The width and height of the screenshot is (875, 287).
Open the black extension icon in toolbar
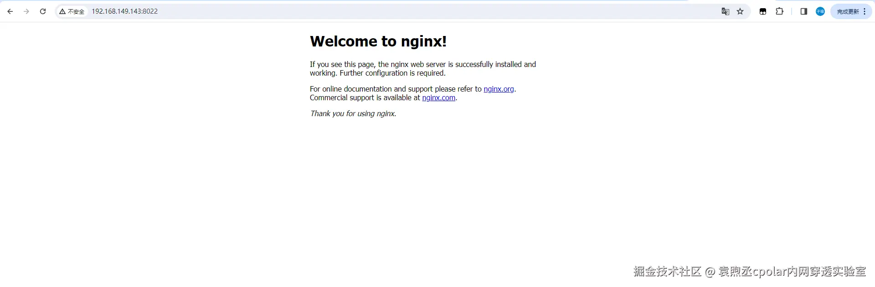pyautogui.click(x=763, y=11)
